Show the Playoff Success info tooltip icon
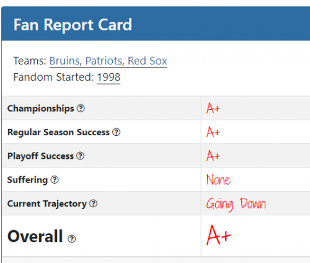The image size is (310, 263). [80, 156]
